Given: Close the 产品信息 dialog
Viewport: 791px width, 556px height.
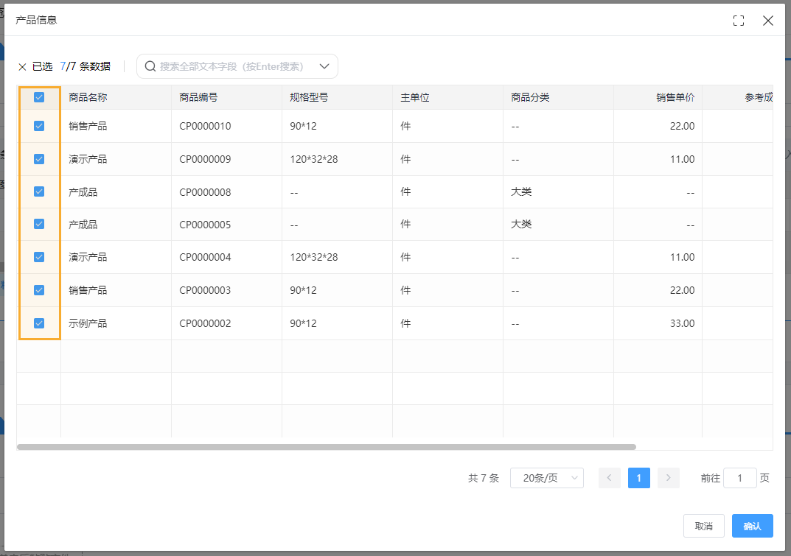Looking at the screenshot, I should pos(768,21).
